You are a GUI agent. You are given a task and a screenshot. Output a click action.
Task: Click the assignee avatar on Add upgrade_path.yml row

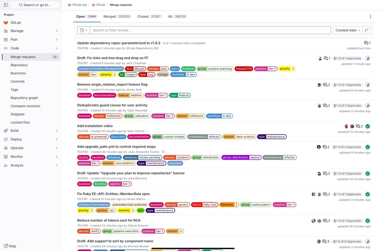tap(319, 147)
